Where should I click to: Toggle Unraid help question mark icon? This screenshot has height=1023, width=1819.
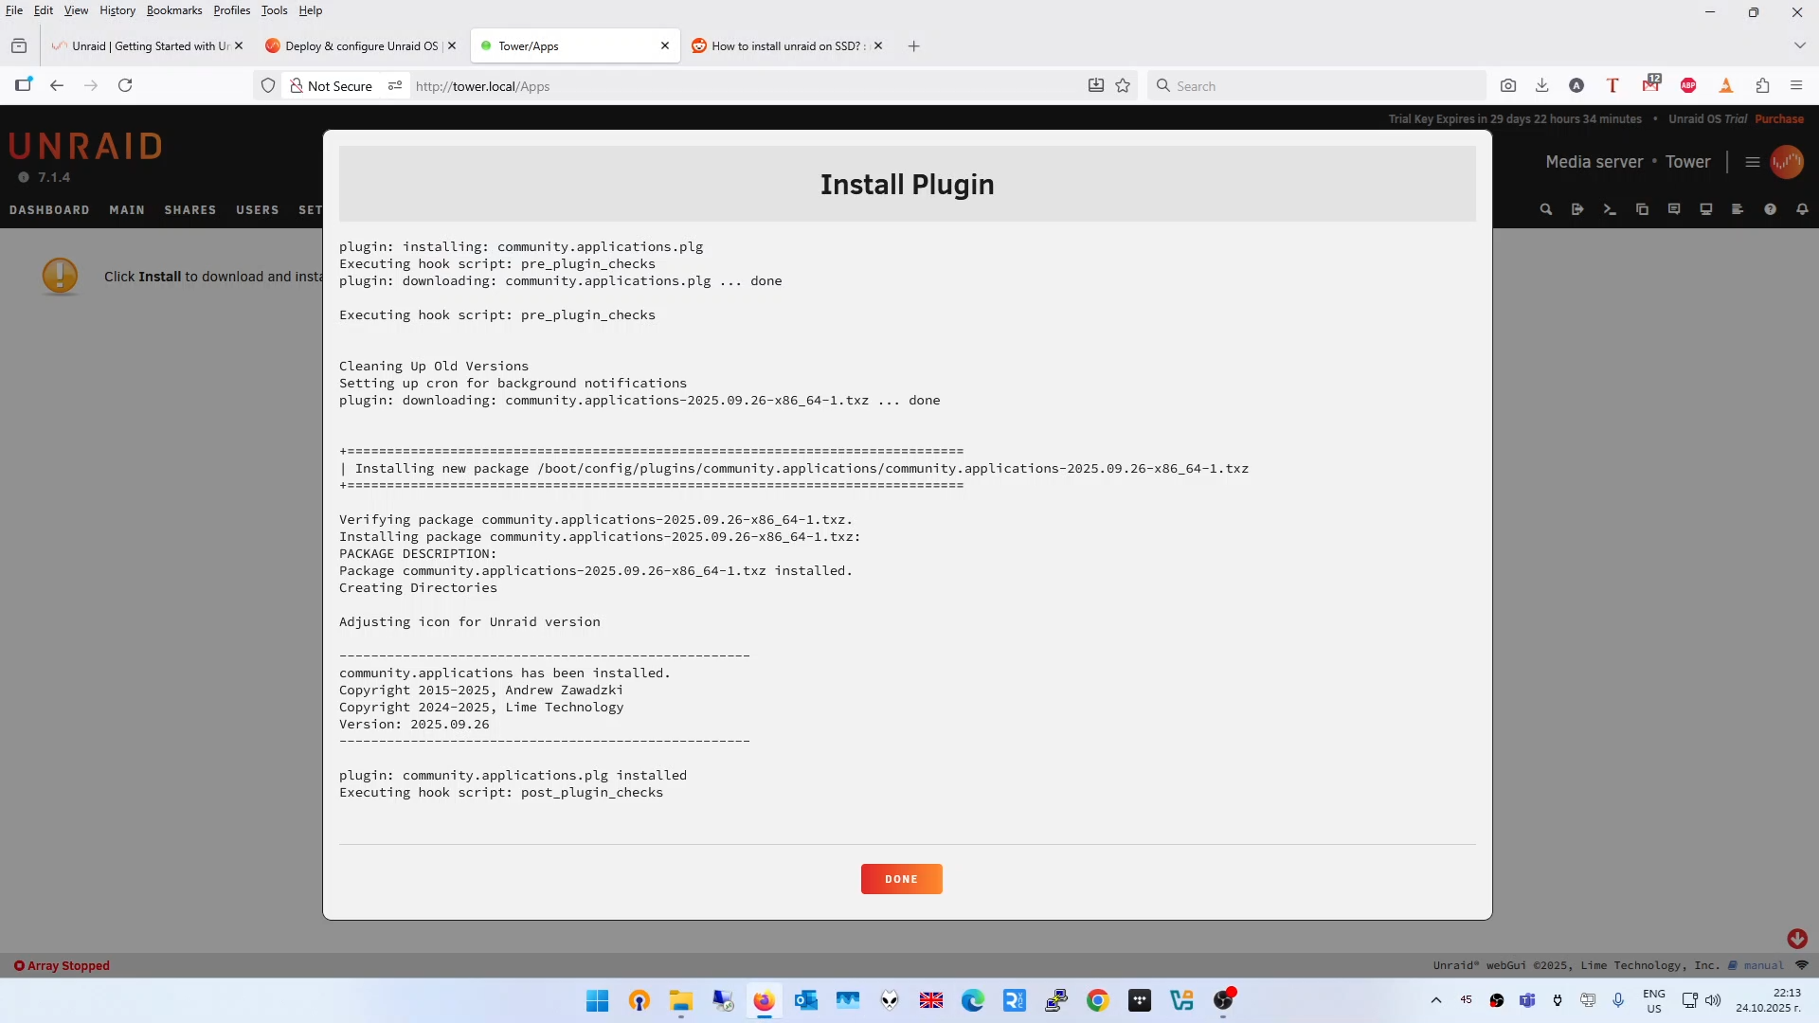click(1770, 209)
